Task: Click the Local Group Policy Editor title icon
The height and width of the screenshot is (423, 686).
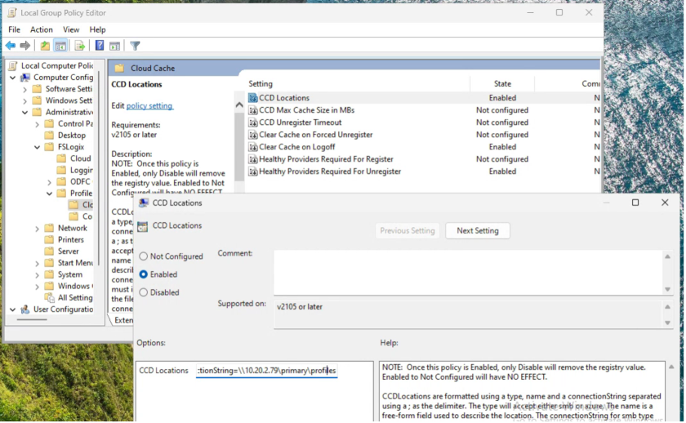Action: coord(12,13)
